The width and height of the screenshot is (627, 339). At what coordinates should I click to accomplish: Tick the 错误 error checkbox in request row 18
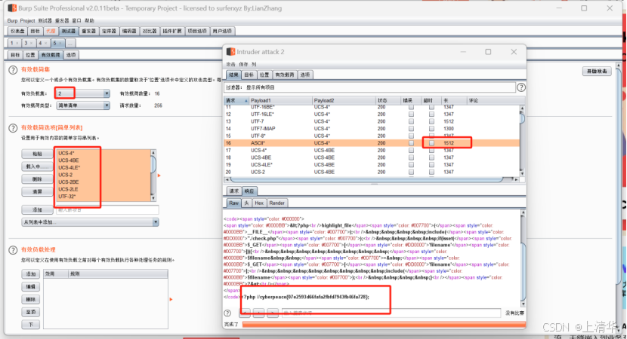411,157
